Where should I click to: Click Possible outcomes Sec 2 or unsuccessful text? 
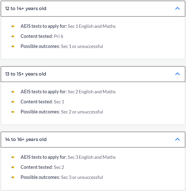click(x=62, y=112)
